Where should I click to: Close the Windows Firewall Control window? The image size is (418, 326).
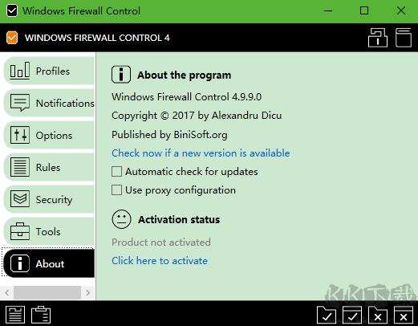(x=401, y=11)
